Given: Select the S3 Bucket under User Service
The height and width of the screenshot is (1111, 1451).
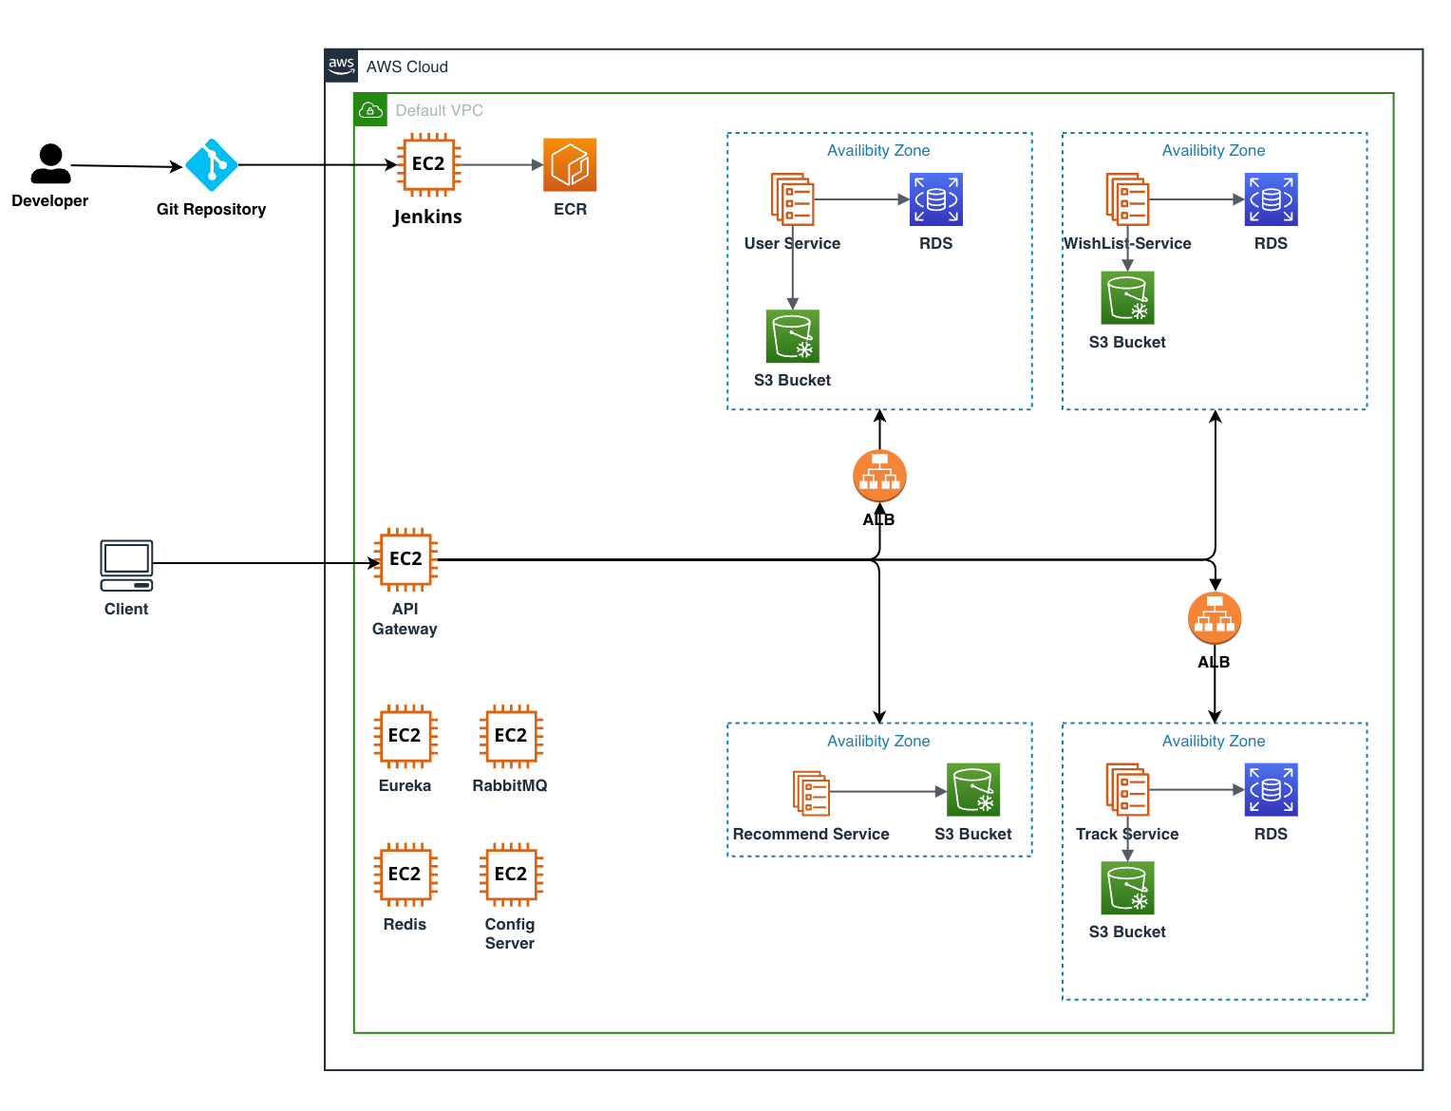Looking at the screenshot, I should coord(793,336).
